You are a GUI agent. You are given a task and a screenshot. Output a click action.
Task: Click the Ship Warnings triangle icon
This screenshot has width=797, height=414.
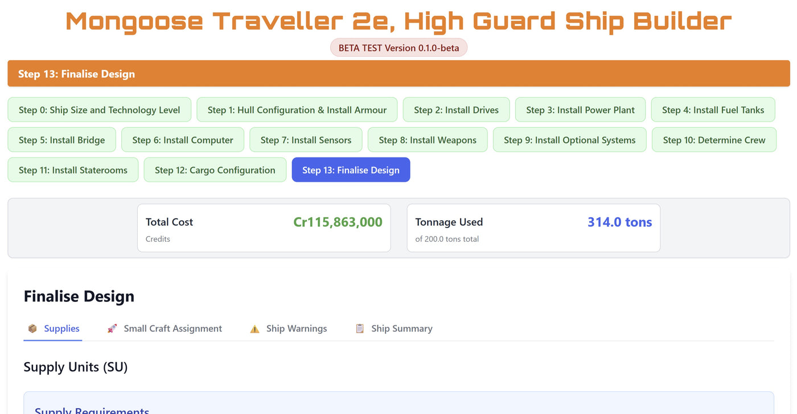[x=254, y=329]
